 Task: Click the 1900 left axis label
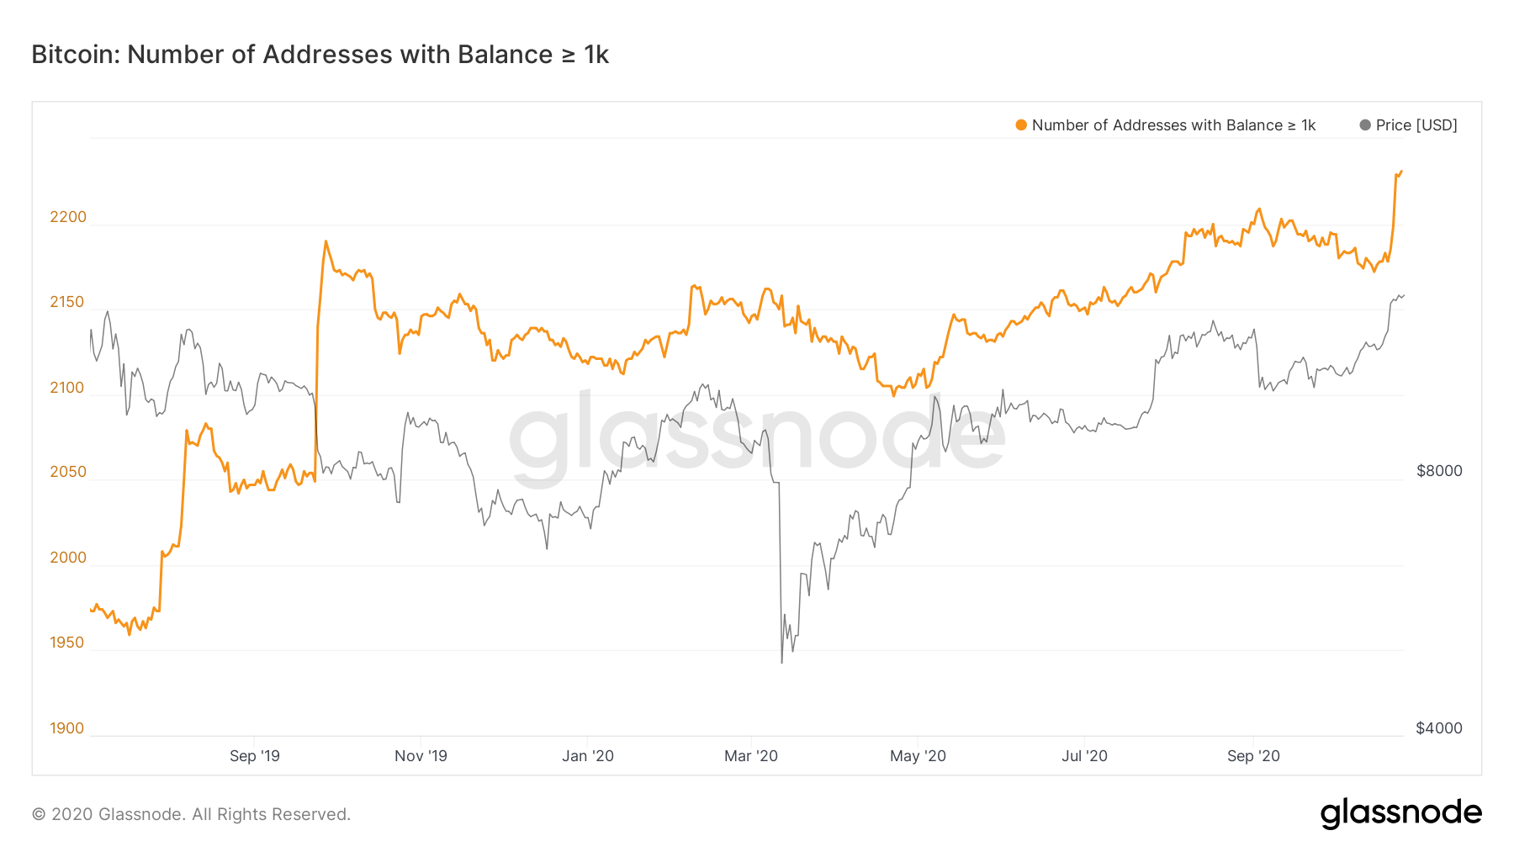67,728
